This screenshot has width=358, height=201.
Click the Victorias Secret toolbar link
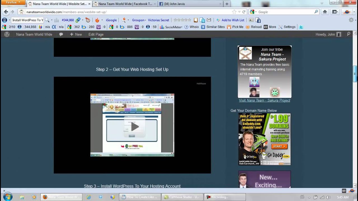(x=159, y=20)
